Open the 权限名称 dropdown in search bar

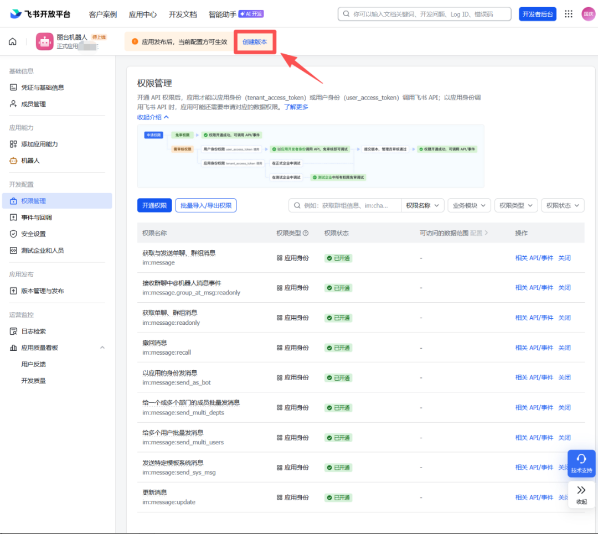pyautogui.click(x=422, y=205)
